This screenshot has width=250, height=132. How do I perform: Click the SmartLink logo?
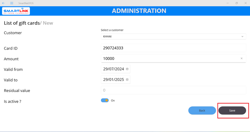(x=16, y=11)
